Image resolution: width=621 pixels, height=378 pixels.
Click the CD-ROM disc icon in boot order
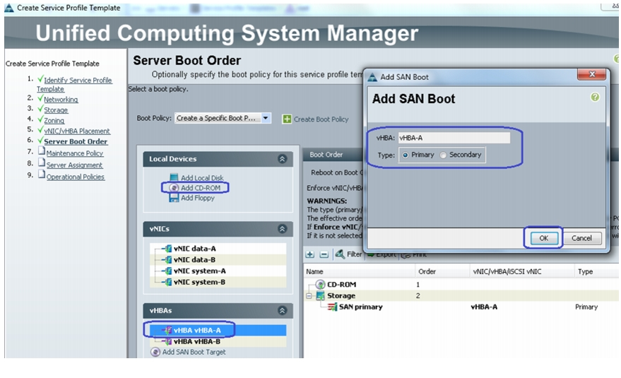click(320, 285)
